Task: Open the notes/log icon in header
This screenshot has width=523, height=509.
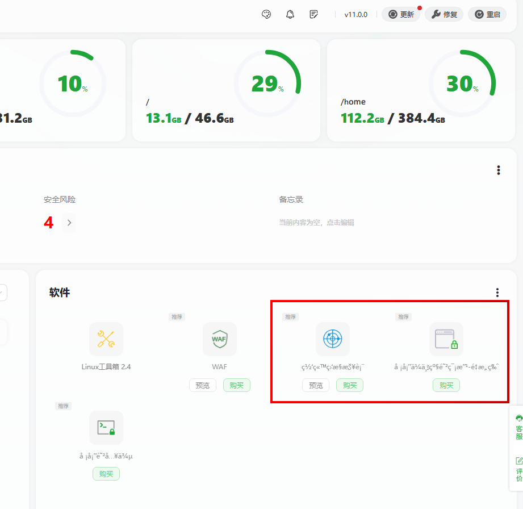Action: coord(313,14)
